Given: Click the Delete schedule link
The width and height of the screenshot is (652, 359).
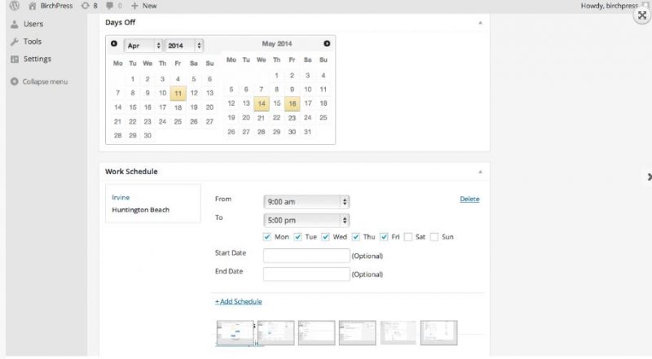Looking at the screenshot, I should point(469,199).
